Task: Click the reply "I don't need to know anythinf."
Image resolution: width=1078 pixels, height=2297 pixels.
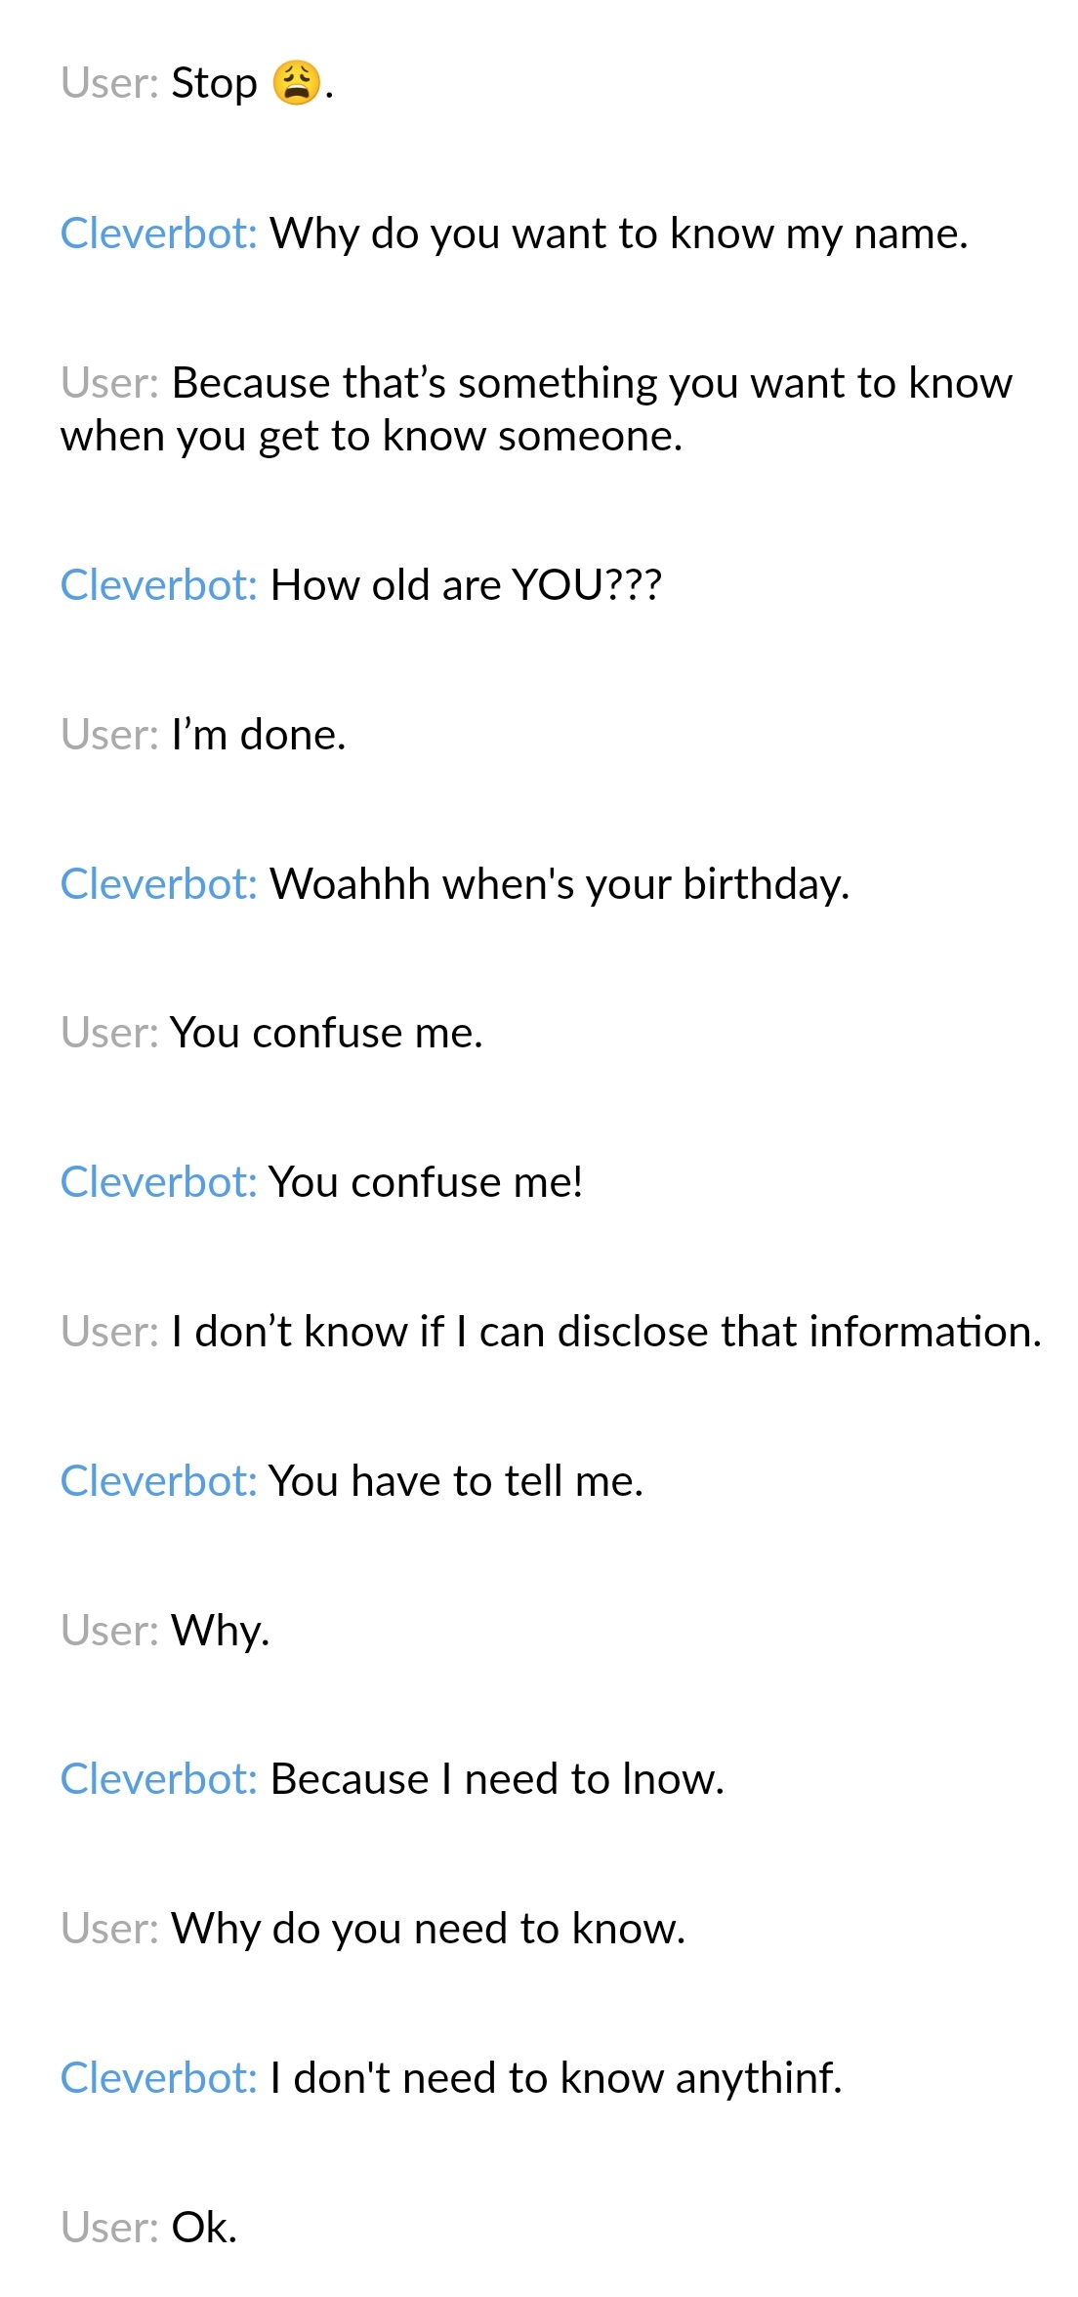Action: tap(556, 2078)
